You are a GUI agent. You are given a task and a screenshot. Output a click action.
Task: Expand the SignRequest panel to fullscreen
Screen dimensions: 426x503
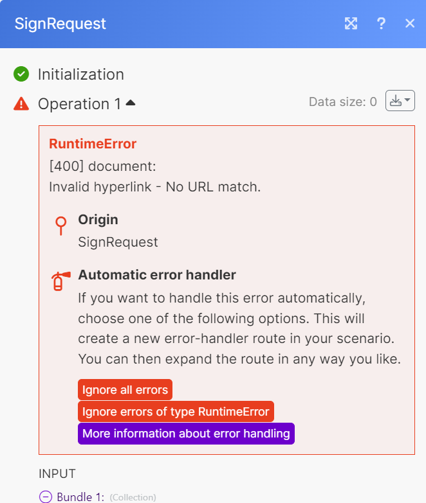click(x=351, y=24)
